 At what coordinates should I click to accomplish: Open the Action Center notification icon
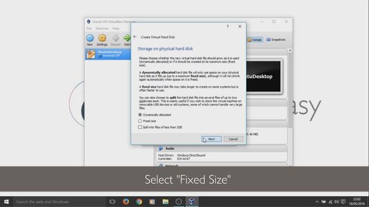coord(344,202)
